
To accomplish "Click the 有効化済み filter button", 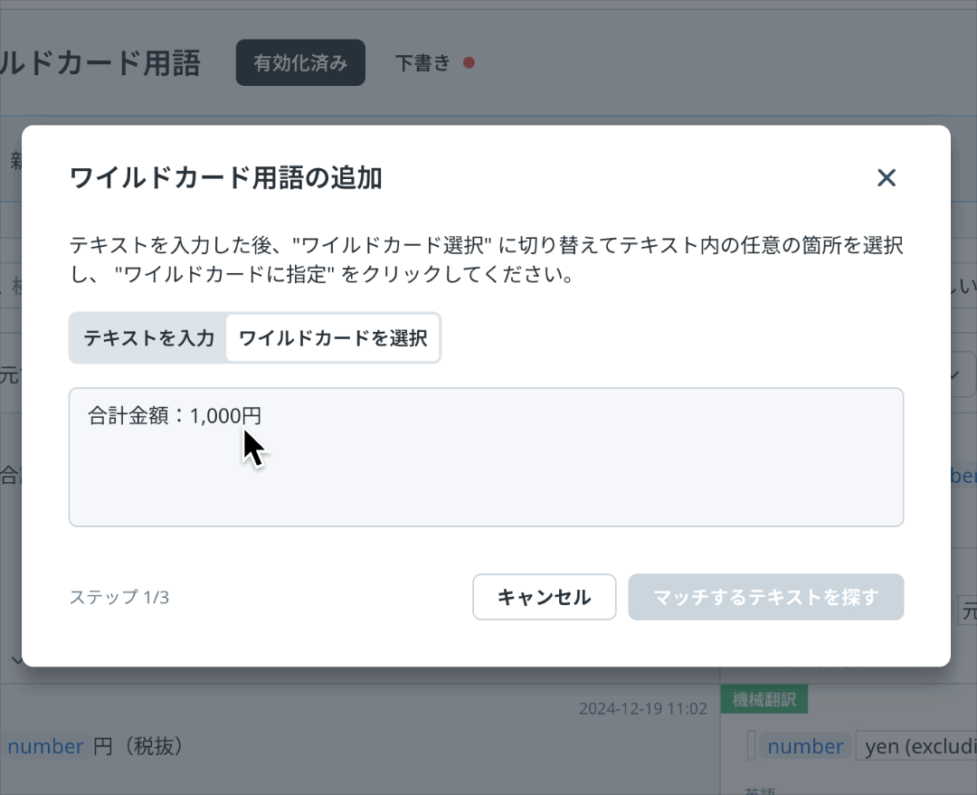I will click(300, 63).
